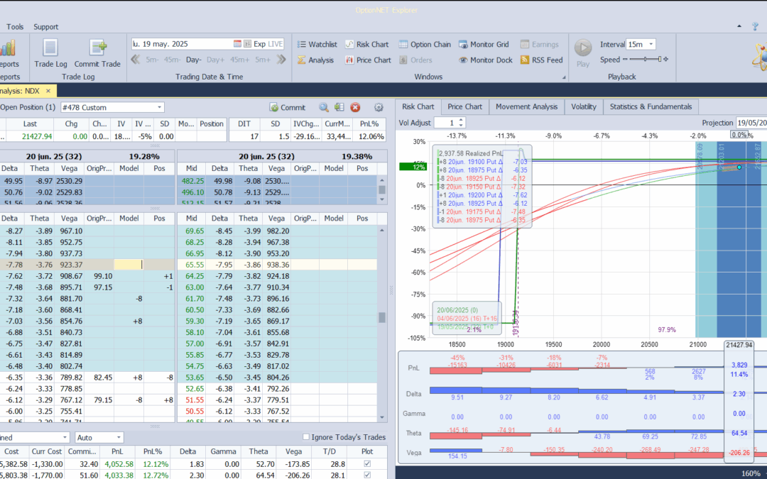Open calendar picker in trading date field
This screenshot has height=479, width=767.
pyautogui.click(x=237, y=44)
